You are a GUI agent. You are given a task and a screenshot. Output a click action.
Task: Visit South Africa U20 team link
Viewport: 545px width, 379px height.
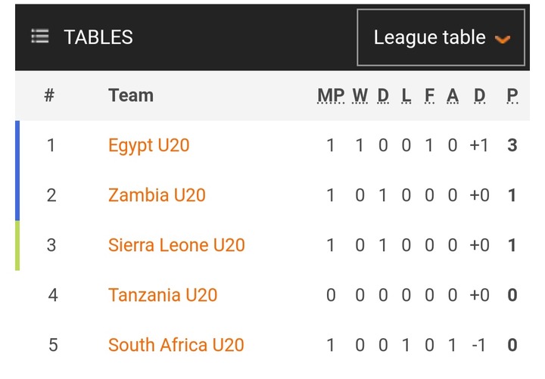coord(176,345)
